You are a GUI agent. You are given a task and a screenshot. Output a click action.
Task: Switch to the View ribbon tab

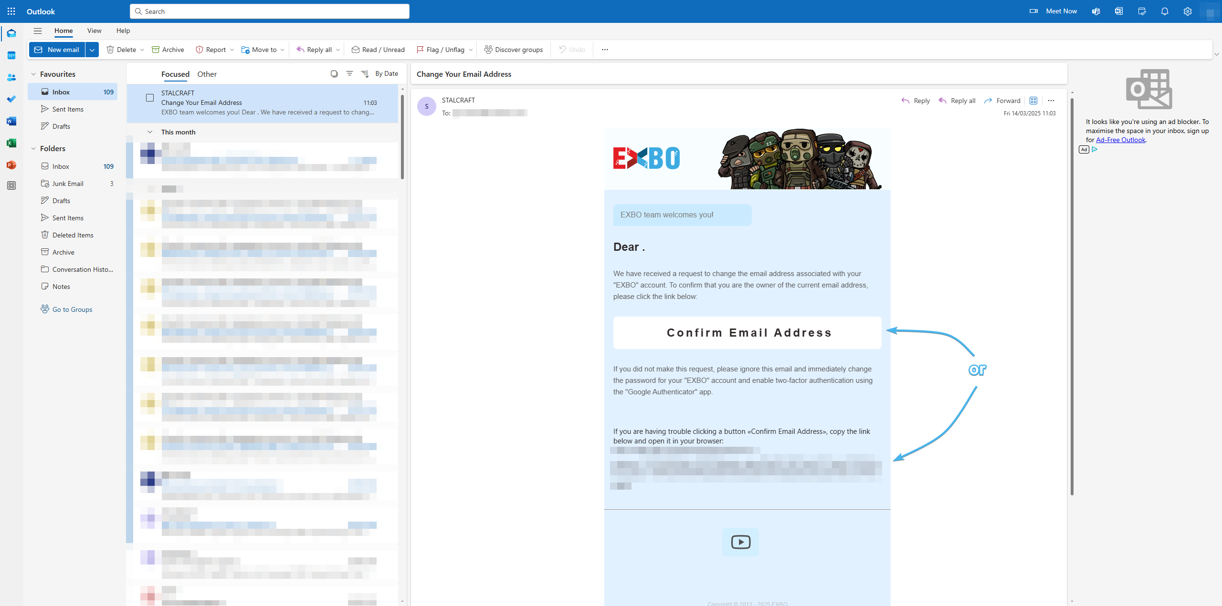pos(94,31)
